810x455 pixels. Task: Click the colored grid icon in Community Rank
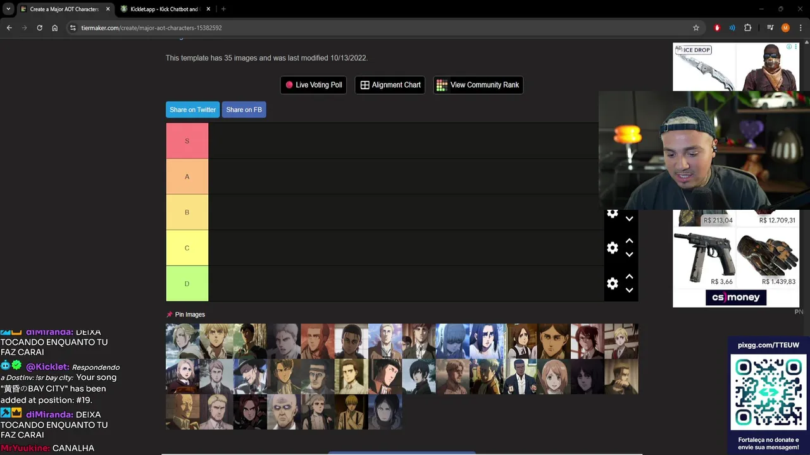[442, 85]
